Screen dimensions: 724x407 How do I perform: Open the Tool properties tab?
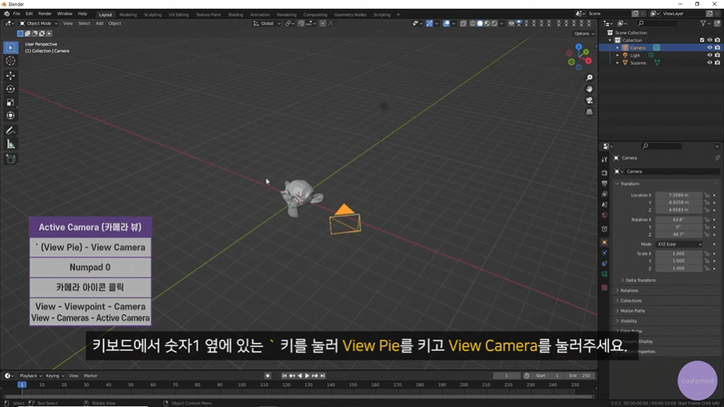(604, 160)
